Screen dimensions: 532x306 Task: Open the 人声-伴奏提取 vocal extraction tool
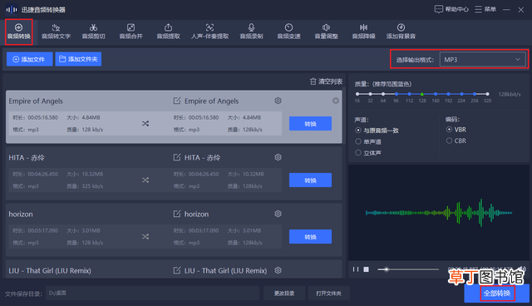(x=209, y=32)
